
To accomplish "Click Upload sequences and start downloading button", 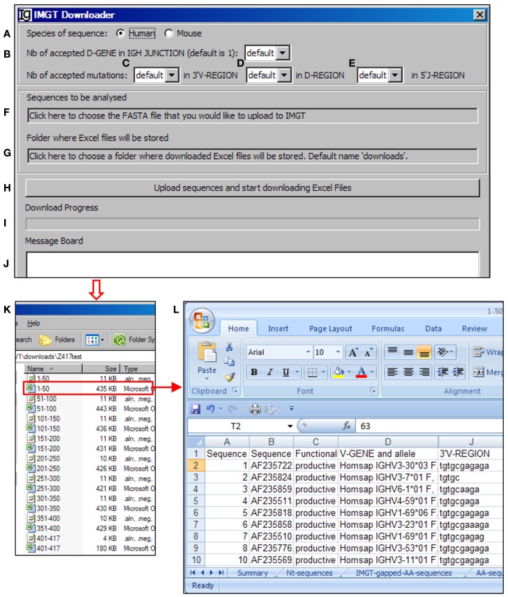I will (253, 187).
